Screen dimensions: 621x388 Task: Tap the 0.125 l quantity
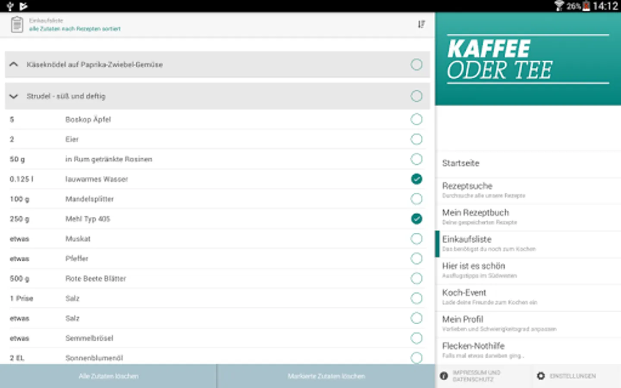tap(22, 179)
